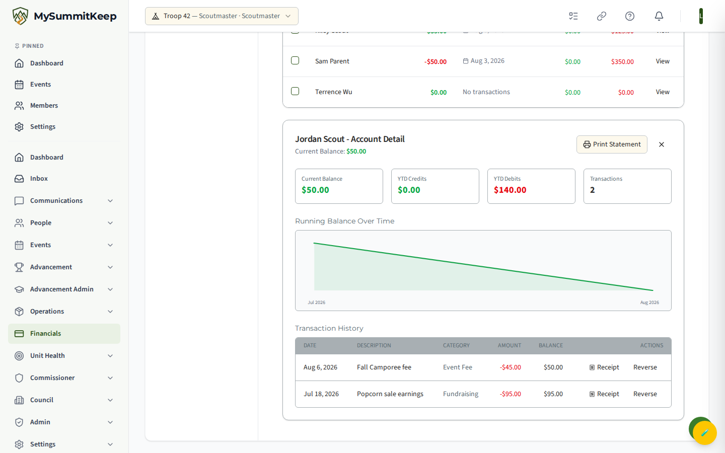Expand the Council menu chevron

coord(110,400)
